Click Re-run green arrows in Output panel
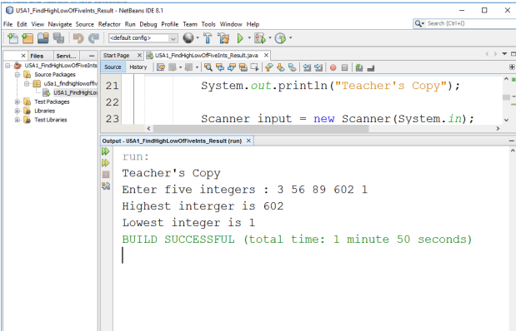Viewport: 516px width, 331px height. click(106, 151)
